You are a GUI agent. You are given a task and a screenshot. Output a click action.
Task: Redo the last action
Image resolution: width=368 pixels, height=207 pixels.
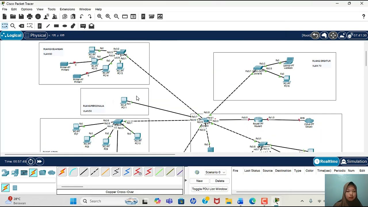click(x=90, y=17)
